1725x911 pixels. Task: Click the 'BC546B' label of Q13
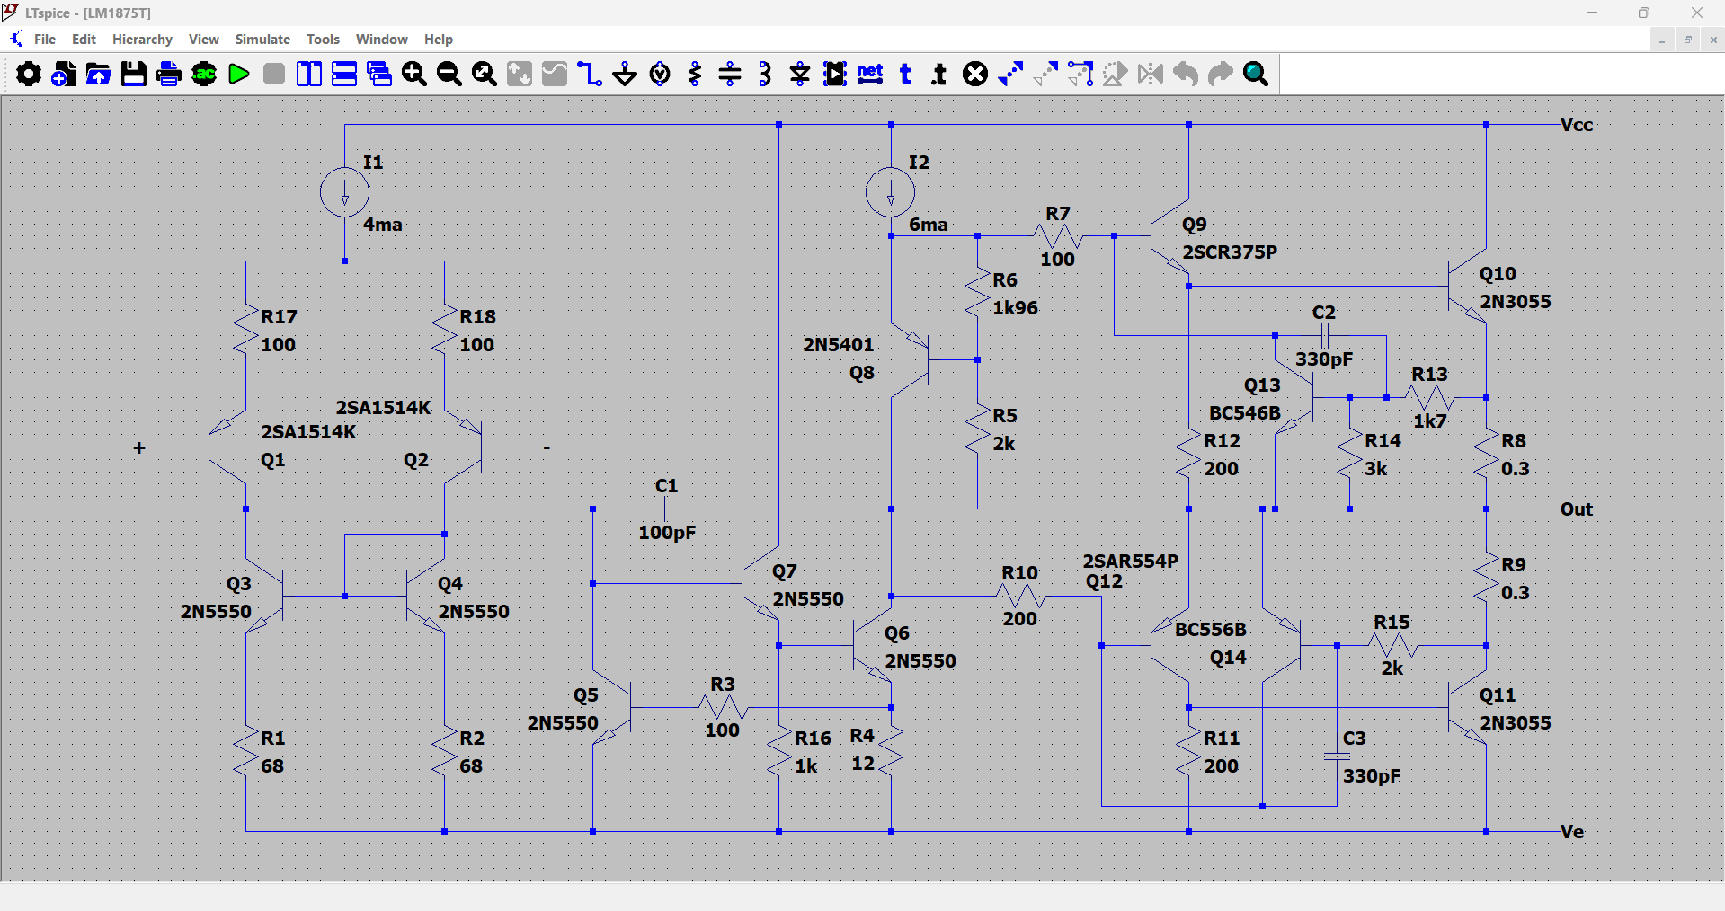[x=1245, y=413]
